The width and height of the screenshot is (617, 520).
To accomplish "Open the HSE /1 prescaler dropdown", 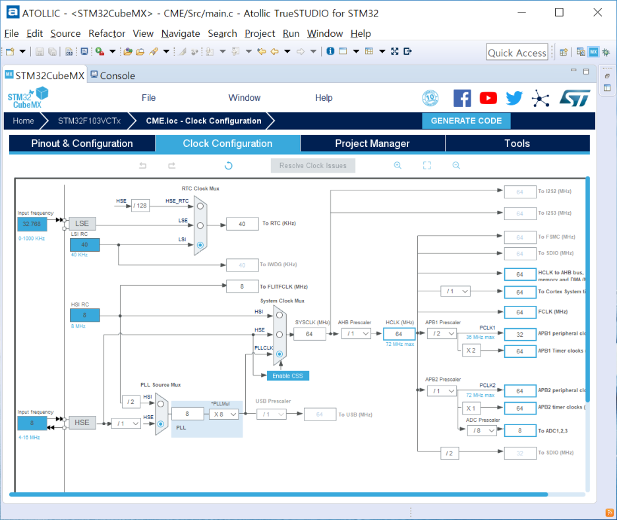I will tap(127, 424).
